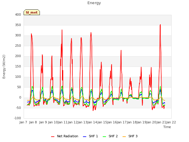Click the Time x-axis label
The width and height of the screenshot is (189, 142).
[x=167, y=127]
